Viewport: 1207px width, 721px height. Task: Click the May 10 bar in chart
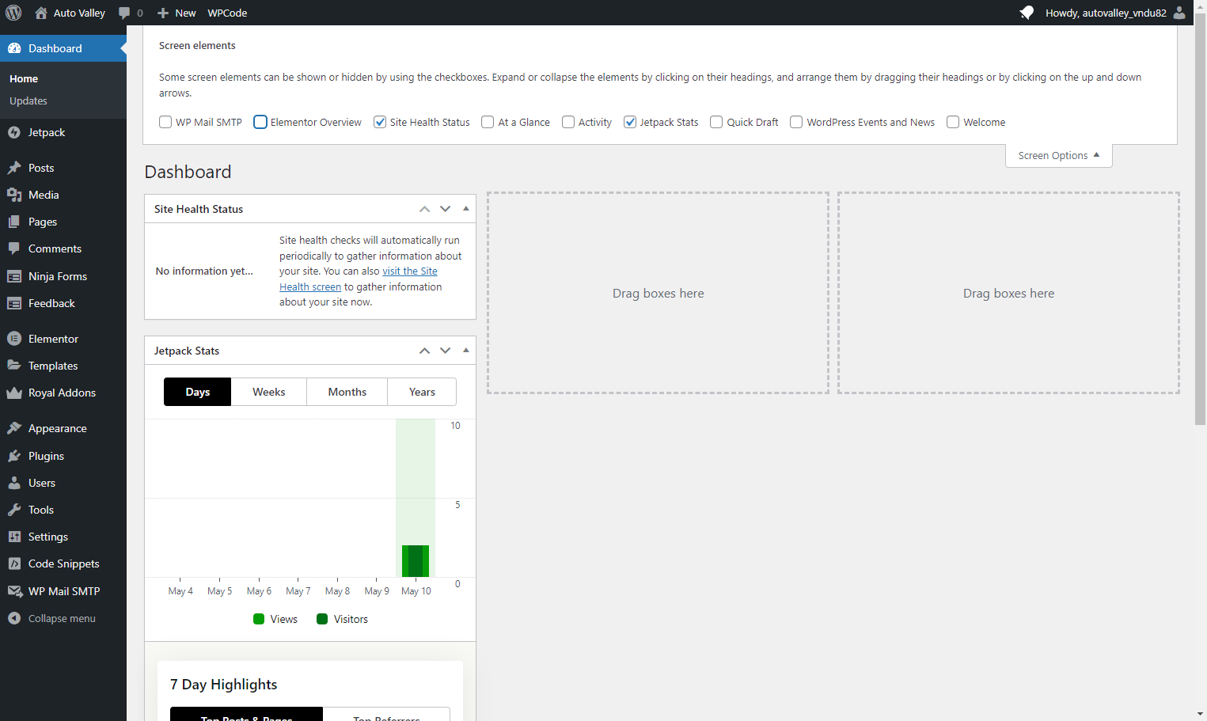(x=416, y=561)
